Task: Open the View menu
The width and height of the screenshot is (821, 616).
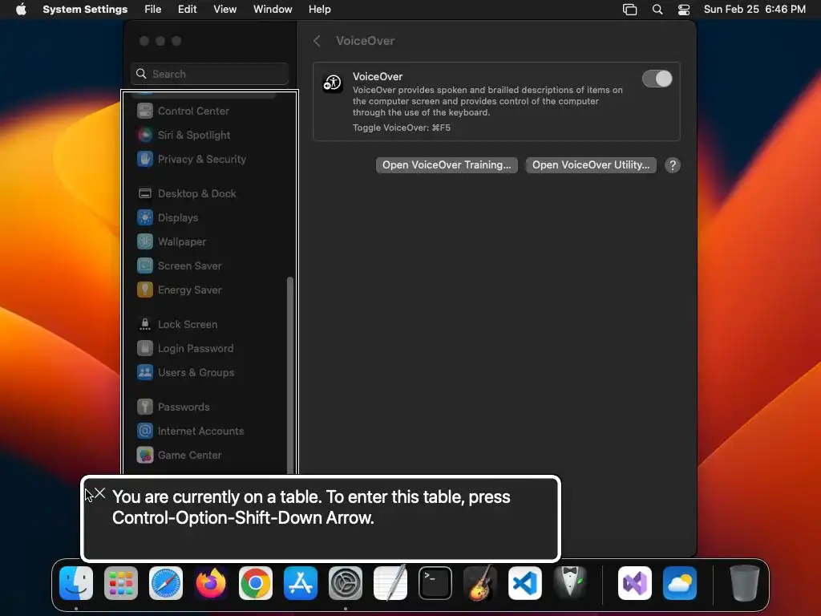Action: [x=225, y=10]
